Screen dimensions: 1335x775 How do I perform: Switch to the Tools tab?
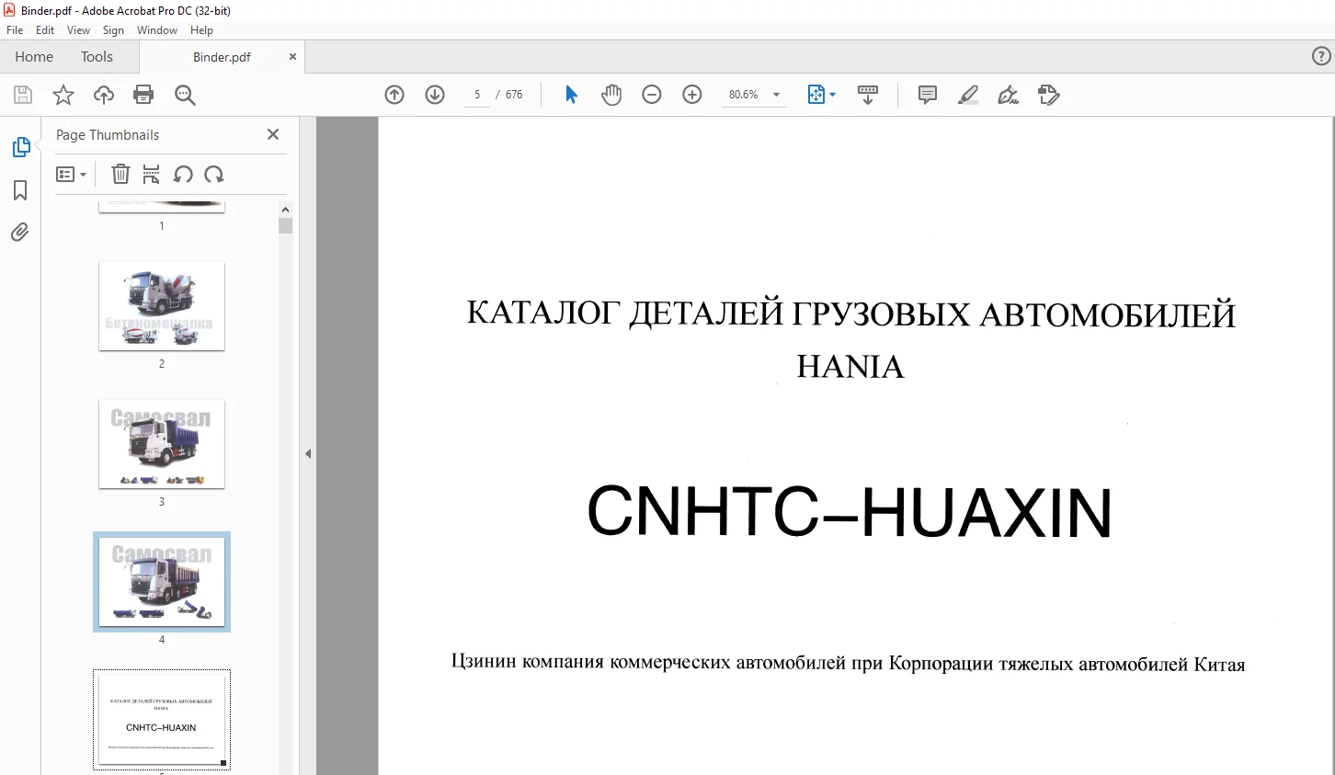pos(97,57)
